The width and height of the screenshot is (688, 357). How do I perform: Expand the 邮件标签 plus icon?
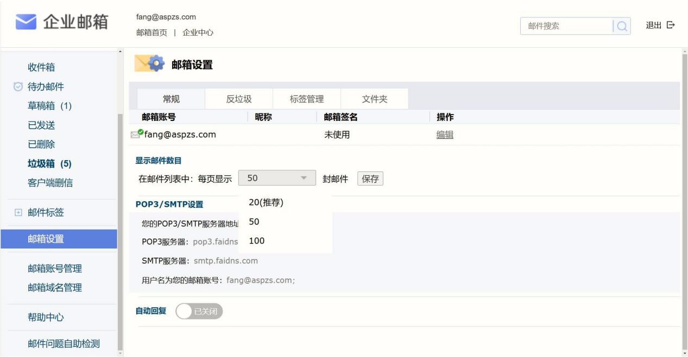coord(18,213)
